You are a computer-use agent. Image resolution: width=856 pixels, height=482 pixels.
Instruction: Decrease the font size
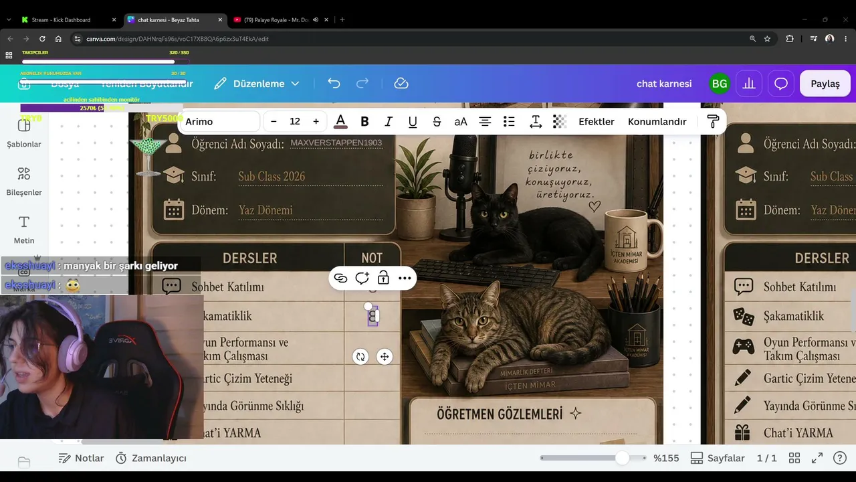point(274,121)
